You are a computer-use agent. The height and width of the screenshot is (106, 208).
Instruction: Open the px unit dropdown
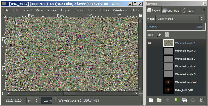33,100
